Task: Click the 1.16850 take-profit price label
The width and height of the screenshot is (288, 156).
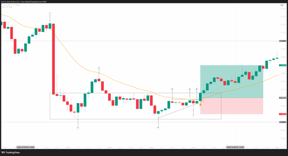Action: click(282, 65)
